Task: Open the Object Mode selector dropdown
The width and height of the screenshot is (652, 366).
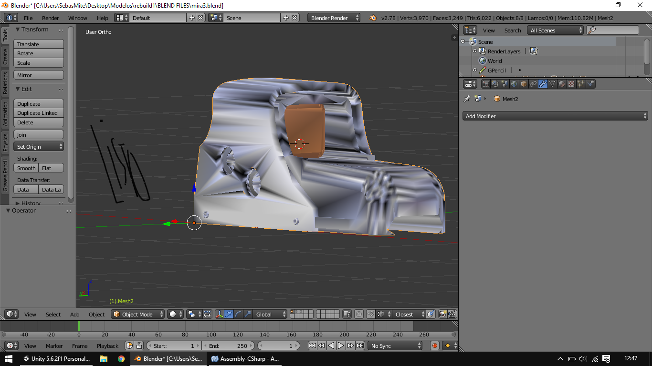Action: [138, 314]
